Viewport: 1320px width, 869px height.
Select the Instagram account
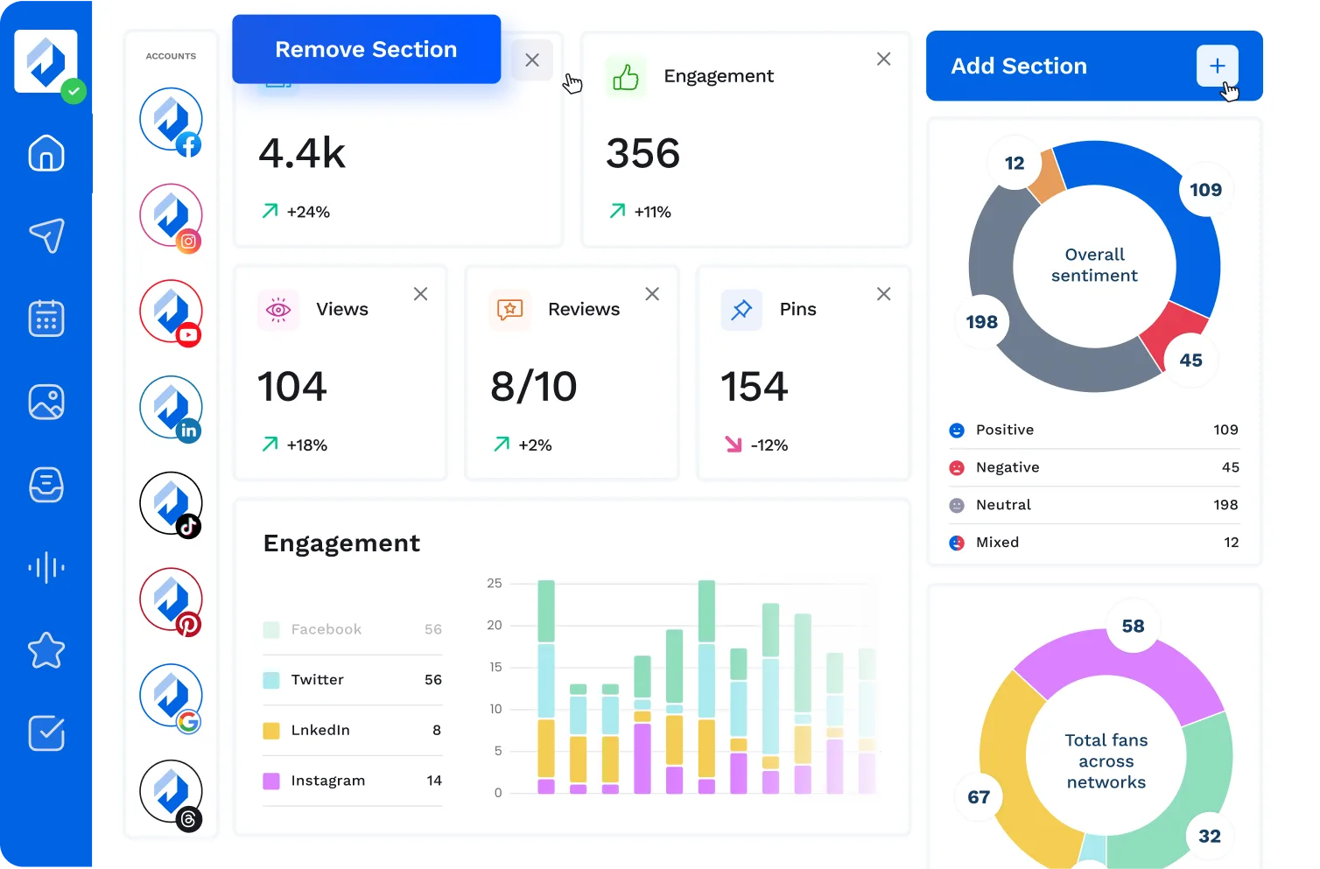(x=171, y=215)
